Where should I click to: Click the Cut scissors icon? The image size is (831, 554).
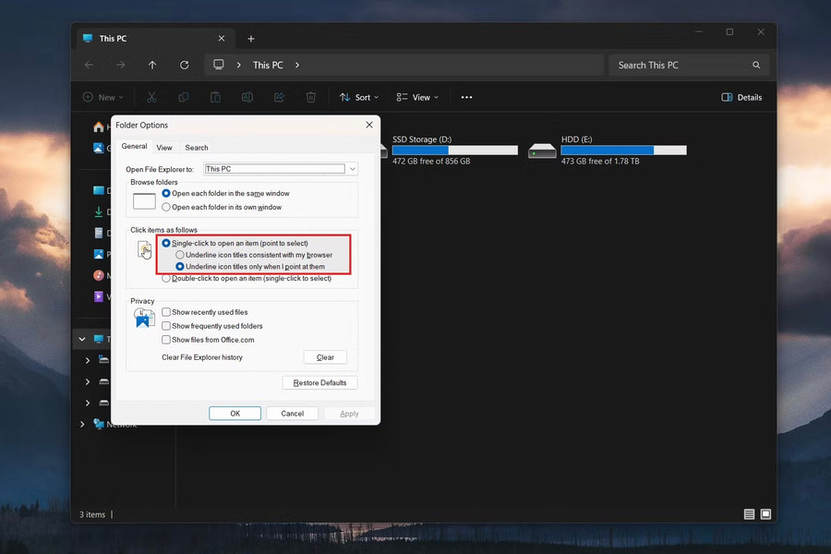[x=151, y=97]
